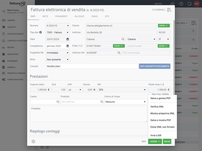This screenshot has height=151, width=202.
Task: Search product via Prodotto magnifier icon
Action: [102, 102]
